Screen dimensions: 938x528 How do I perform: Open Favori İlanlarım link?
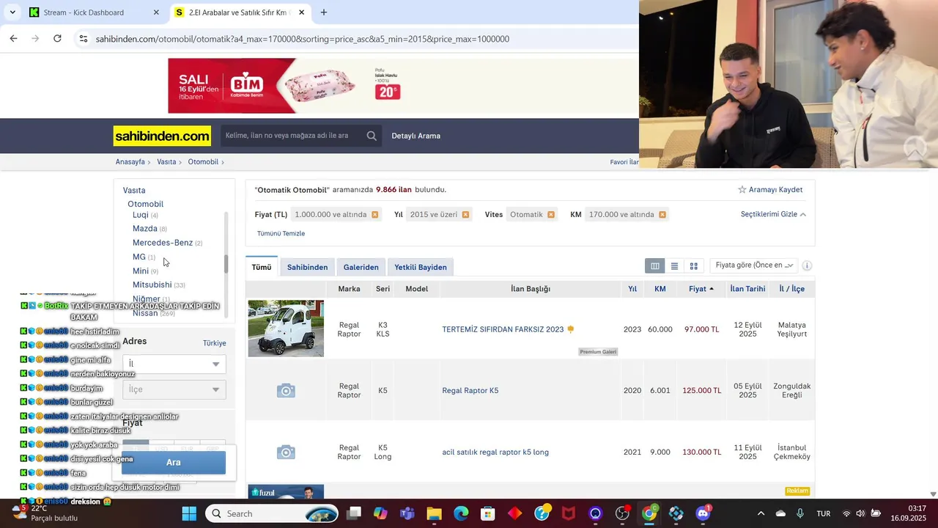624,162
